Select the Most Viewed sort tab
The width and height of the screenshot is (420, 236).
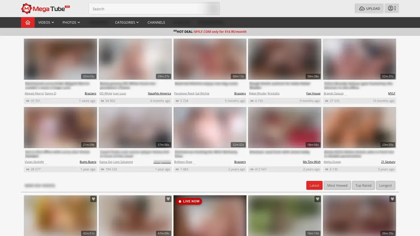[337, 185]
